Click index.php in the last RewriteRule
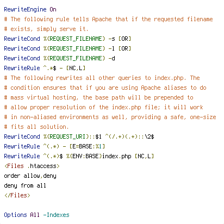Screen dimensions: 224x224 (116, 156)
